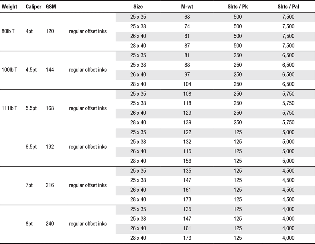
Task: Click the GSM column header
Action: pyautogui.click(x=51, y=7)
